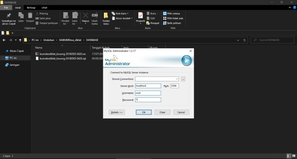Click the Cari di DATABASE search field
The width and height of the screenshot is (297, 159).
coord(272,40)
